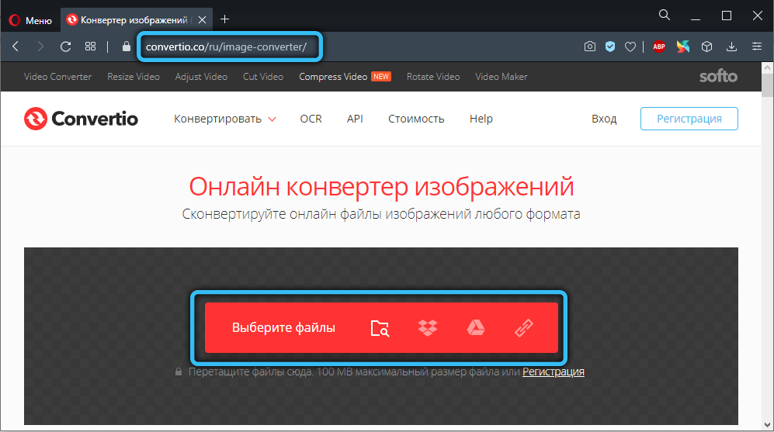
Task: Open Compress Video link
Action: point(333,77)
